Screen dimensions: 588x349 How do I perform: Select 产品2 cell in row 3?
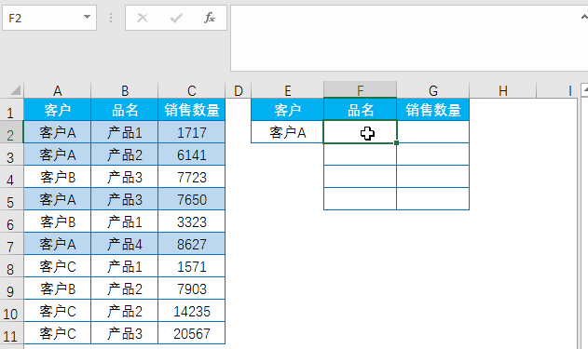(x=125, y=154)
